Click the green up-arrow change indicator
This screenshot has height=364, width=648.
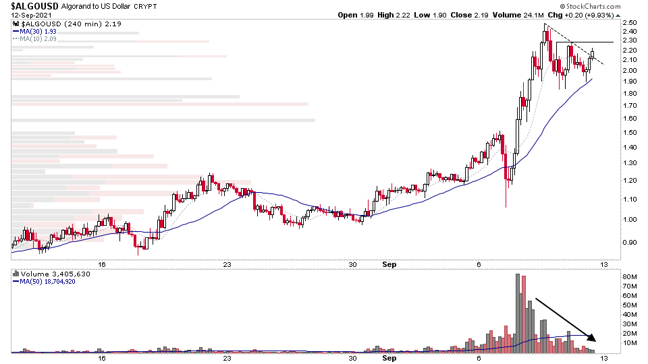point(618,16)
